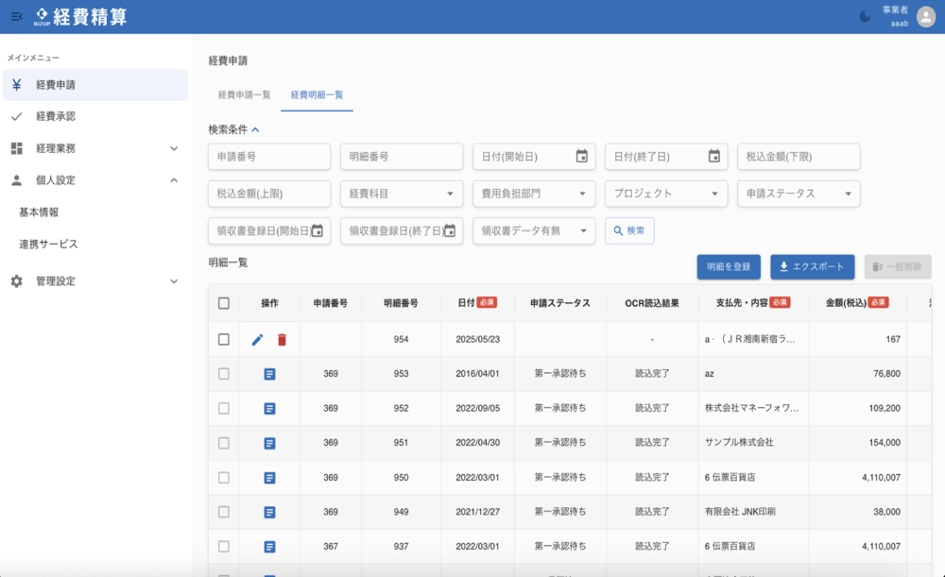The height and width of the screenshot is (577, 945).
Task: Open the 領収書データ有無 dropdown
Action: [x=534, y=230]
